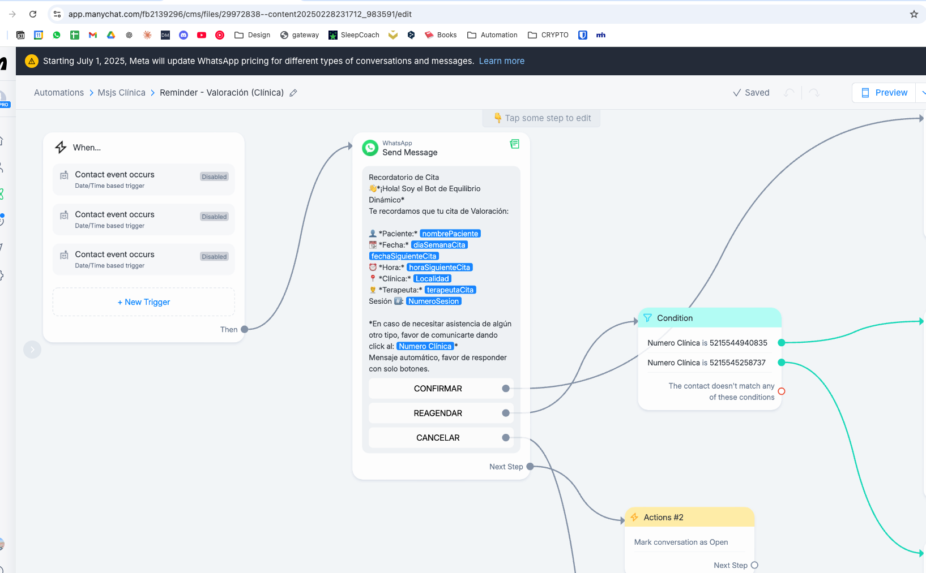
Task: Open the notes icon on Send Message card
Action: (x=515, y=144)
